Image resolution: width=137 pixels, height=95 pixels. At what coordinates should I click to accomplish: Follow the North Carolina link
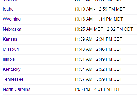tap(17, 89)
